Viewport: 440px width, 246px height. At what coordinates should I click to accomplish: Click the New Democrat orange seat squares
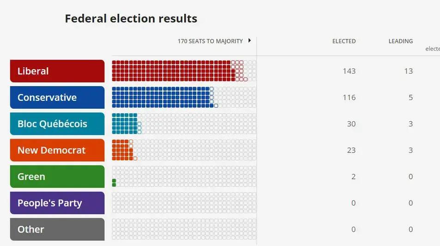(122, 150)
